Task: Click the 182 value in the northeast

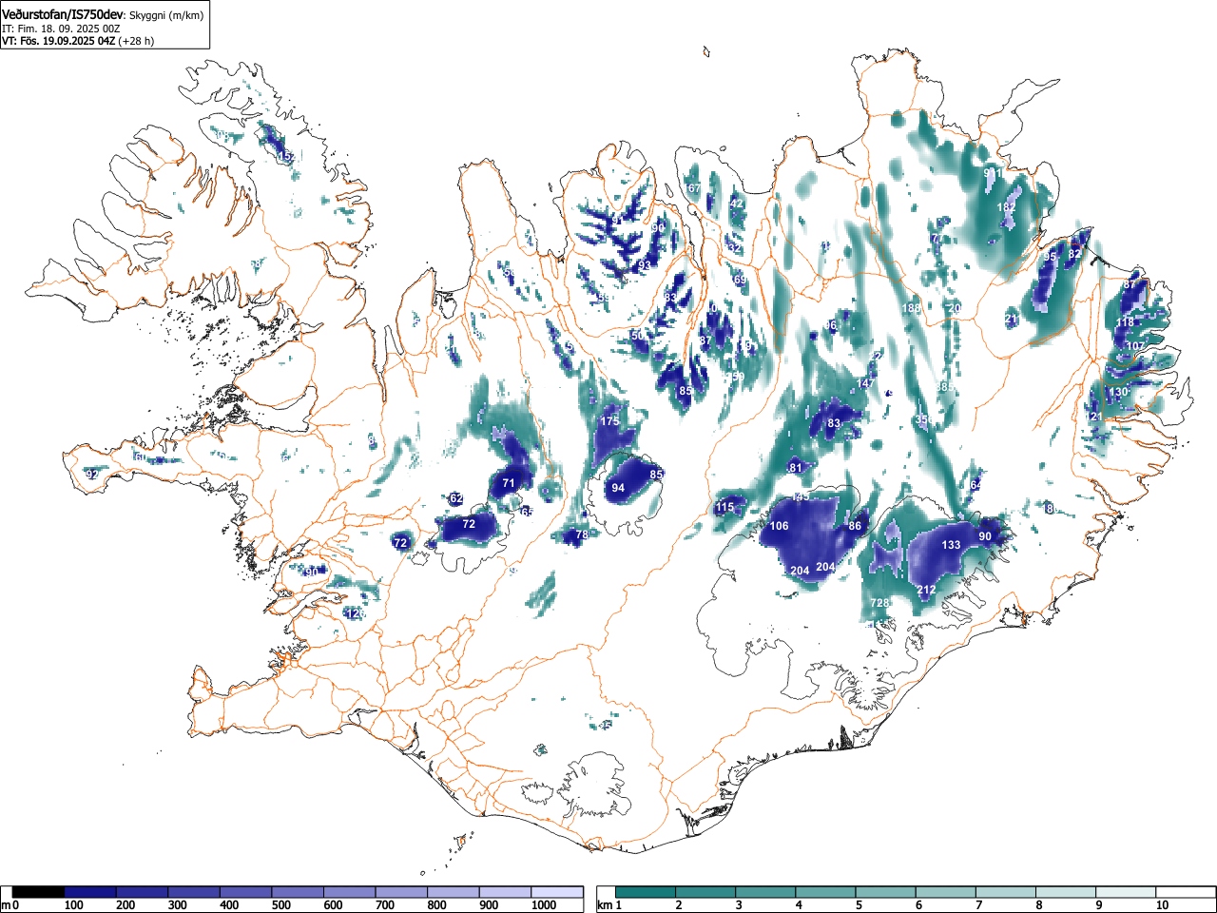Action: tap(1007, 207)
